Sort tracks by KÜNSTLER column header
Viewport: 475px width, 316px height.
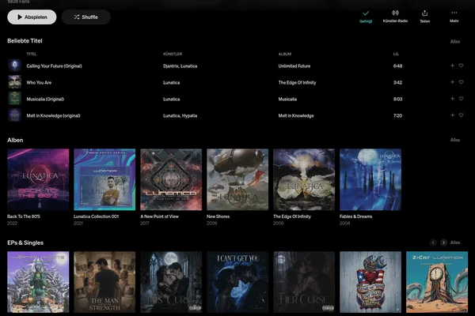coord(173,55)
